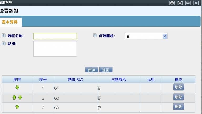The width and height of the screenshot is (202, 114).
Task: Delete group G2 using 删除 button
Action: (x=178, y=97)
